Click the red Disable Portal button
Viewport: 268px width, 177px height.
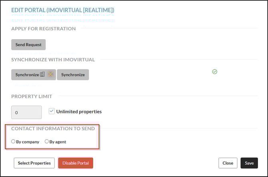click(x=76, y=163)
